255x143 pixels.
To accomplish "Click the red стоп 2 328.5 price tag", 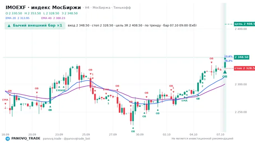I will pyautogui.click(x=244, y=68).
